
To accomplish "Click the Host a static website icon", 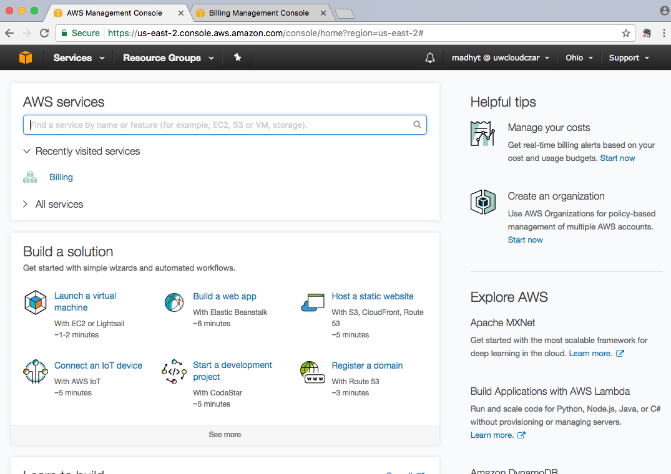I will pyautogui.click(x=313, y=302).
